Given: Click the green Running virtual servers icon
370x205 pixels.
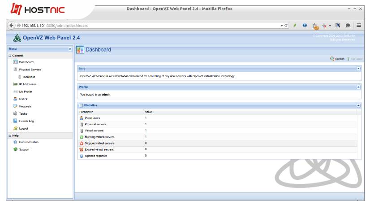Looking at the screenshot, I should [x=82, y=137].
